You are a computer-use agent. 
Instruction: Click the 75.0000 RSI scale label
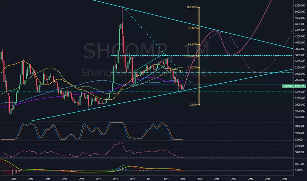(299, 146)
